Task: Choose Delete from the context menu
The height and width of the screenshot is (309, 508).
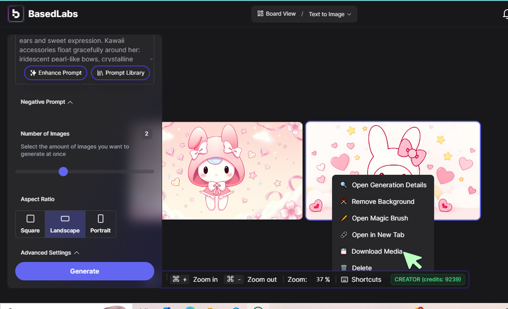Action: [x=383, y=267]
